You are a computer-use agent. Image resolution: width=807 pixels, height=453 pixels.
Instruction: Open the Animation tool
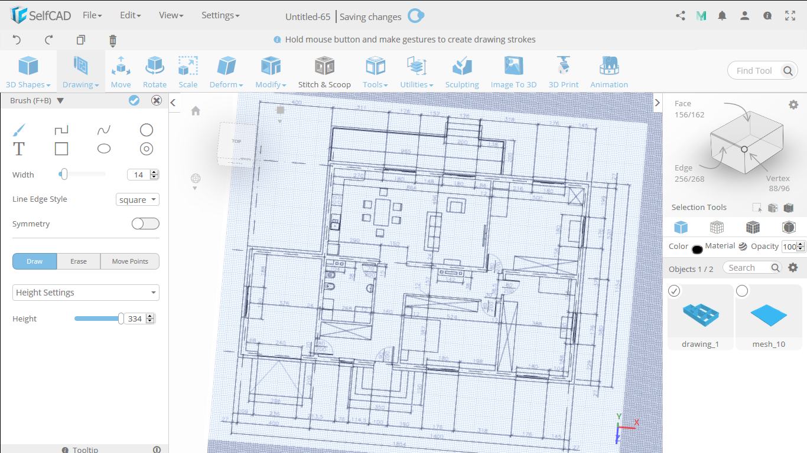coord(609,72)
